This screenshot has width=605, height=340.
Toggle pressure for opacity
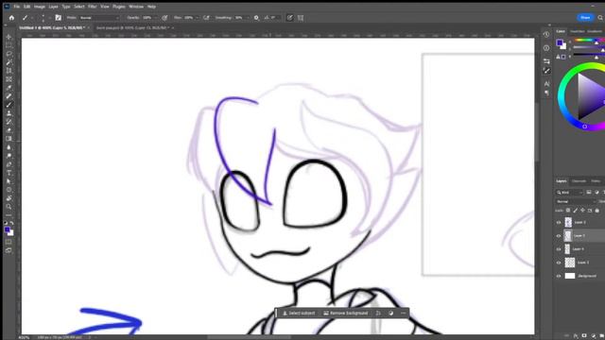coord(164,18)
